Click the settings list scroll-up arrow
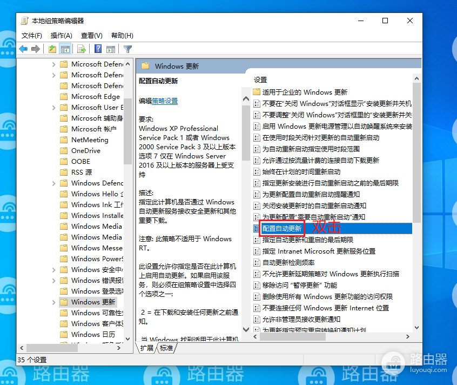This screenshot has height=385, width=457. click(x=417, y=78)
